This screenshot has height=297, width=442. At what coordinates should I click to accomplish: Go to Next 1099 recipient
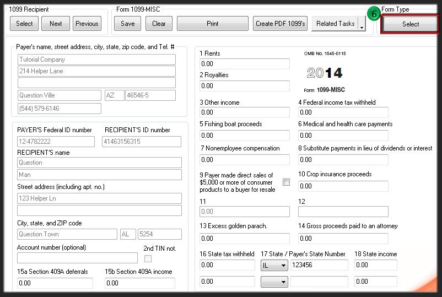[56, 23]
